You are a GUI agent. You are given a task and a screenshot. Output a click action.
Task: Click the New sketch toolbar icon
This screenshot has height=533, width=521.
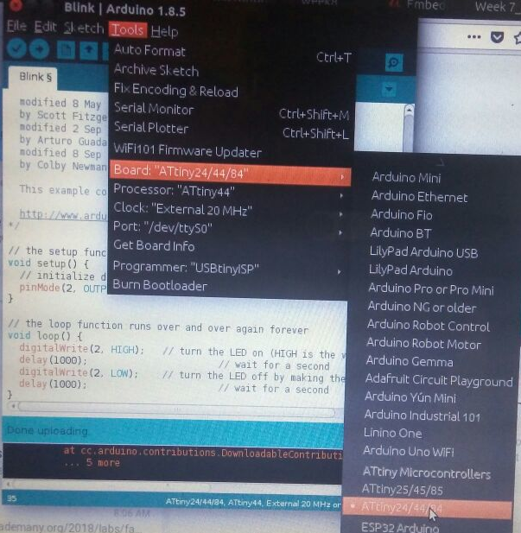(x=66, y=51)
